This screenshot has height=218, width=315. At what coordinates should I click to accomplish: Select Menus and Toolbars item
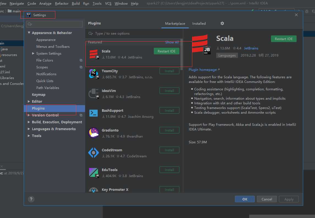tap(53, 46)
